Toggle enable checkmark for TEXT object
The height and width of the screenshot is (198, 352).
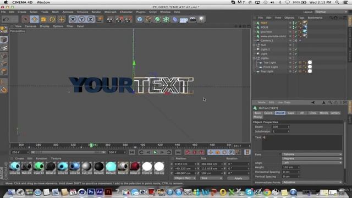[296, 23]
